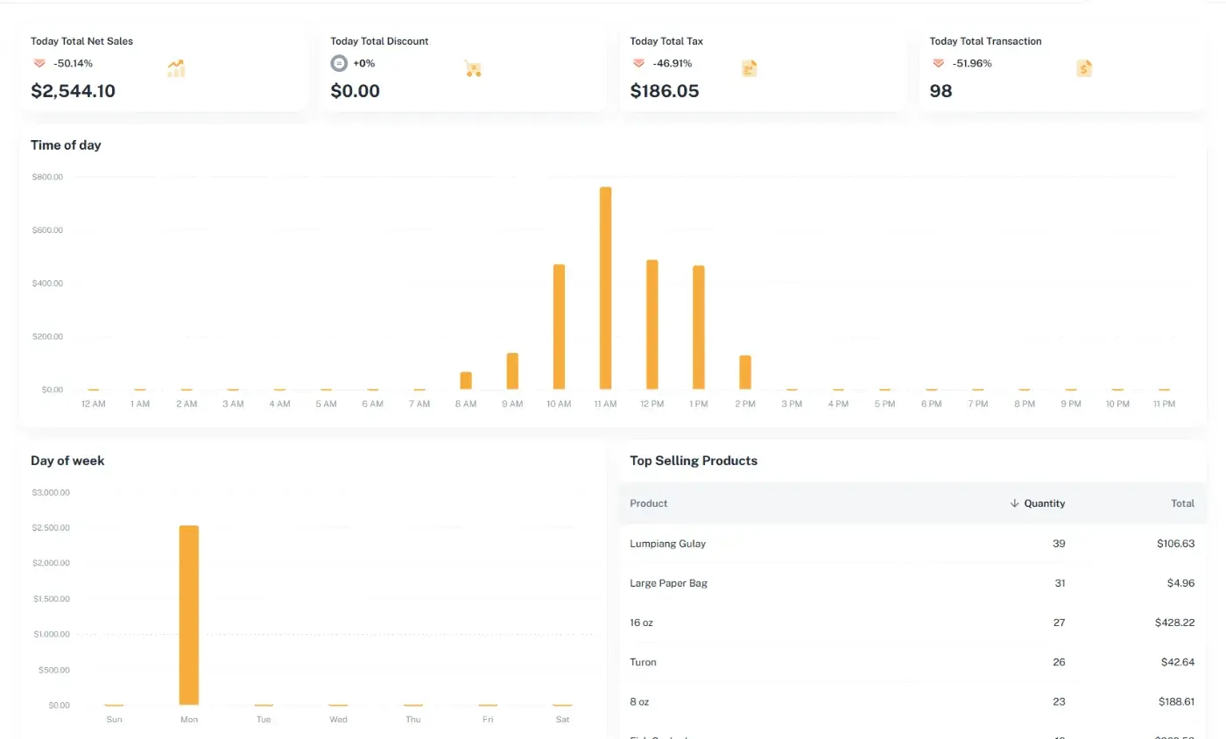
Task: Click the $4.96 total cell
Action: coord(1180,583)
